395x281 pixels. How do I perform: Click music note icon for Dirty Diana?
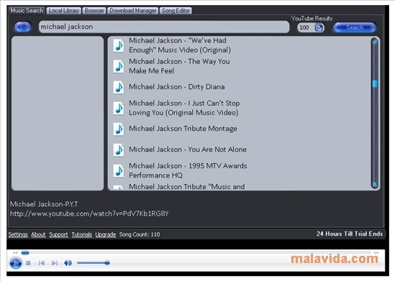click(x=119, y=87)
